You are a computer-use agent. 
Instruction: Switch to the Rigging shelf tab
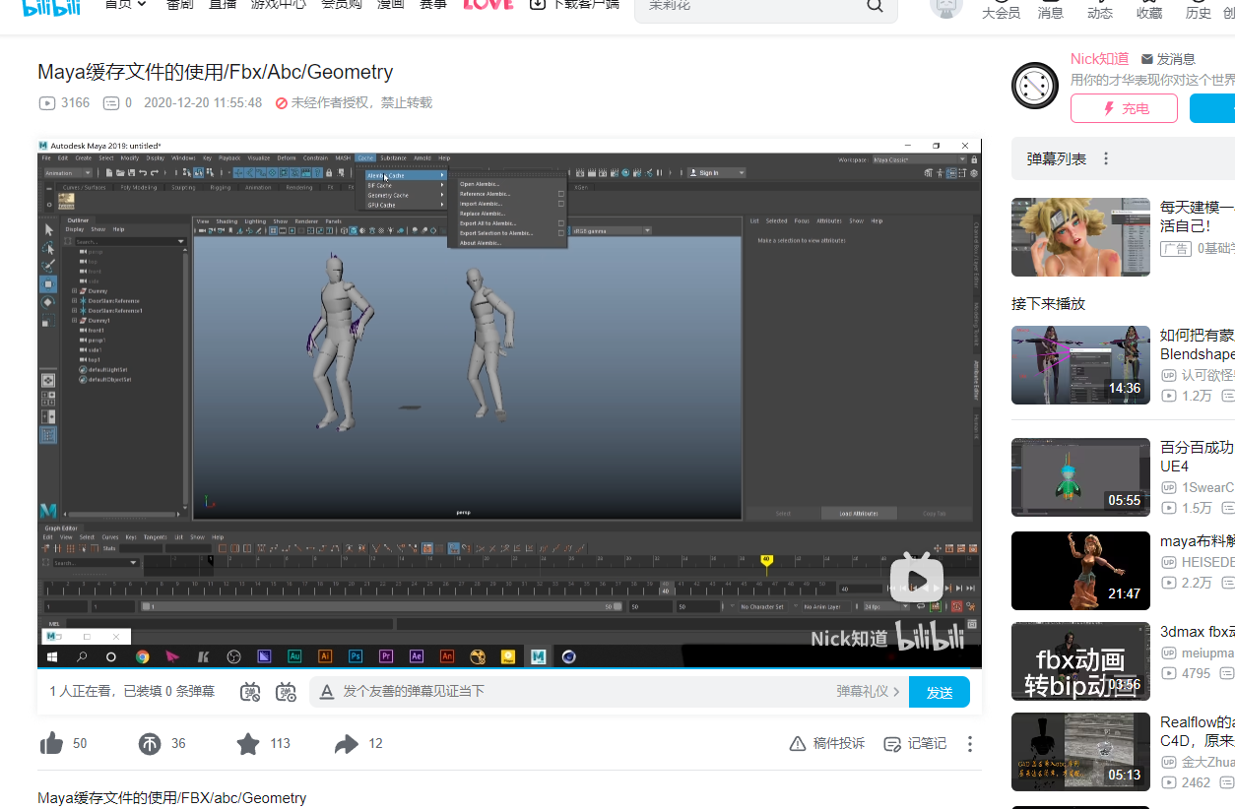coord(220,187)
